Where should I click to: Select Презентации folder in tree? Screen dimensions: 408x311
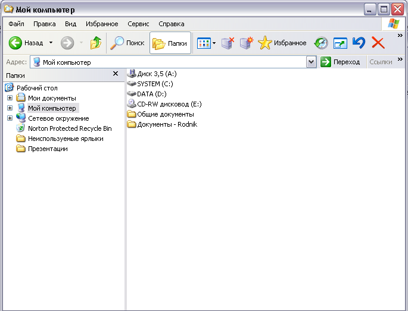[48, 149]
